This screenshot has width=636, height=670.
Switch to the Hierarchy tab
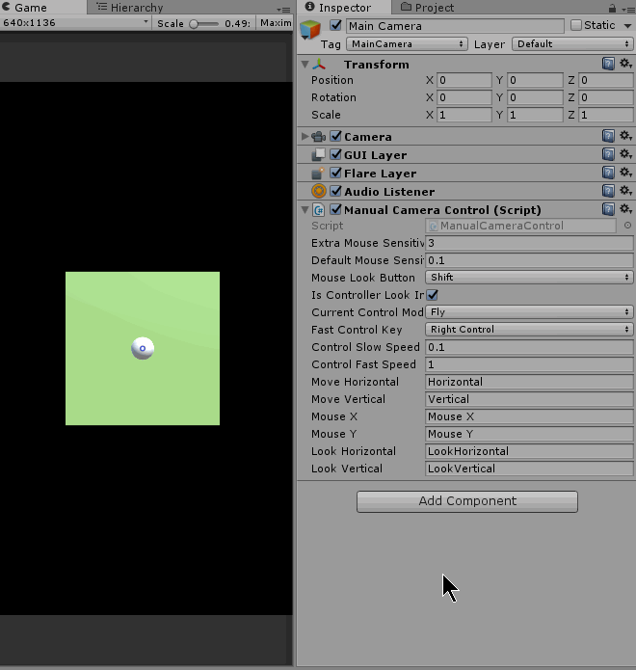click(130, 8)
